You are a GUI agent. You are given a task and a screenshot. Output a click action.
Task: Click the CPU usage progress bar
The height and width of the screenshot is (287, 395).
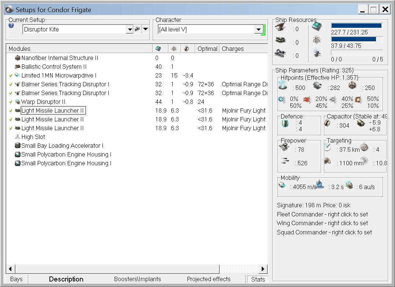(357, 25)
